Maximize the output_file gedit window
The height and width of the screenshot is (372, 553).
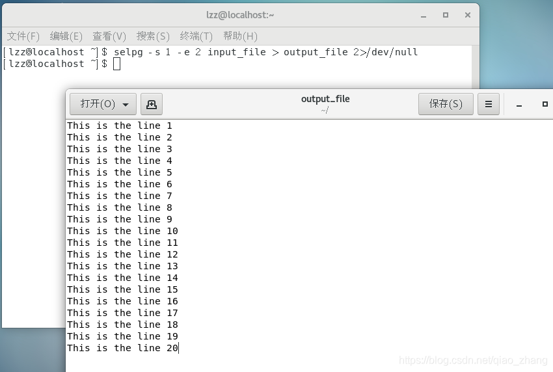[x=545, y=104]
